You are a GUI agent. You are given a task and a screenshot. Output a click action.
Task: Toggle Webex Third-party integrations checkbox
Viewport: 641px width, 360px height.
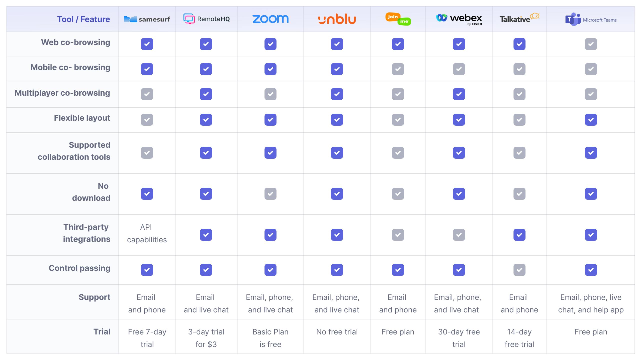(459, 235)
